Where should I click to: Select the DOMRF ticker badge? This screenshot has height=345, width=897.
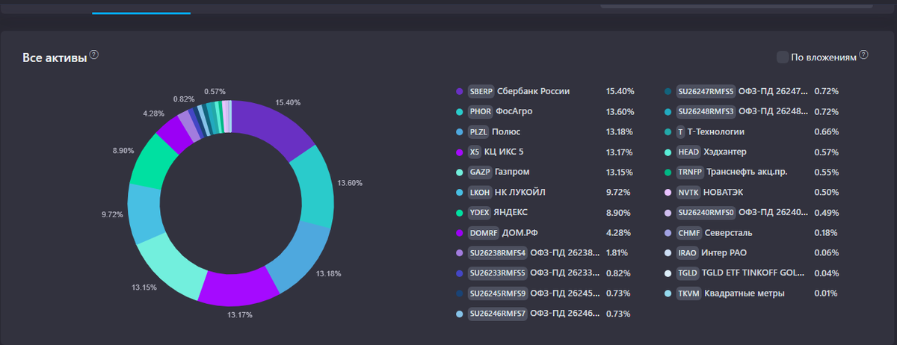pos(482,232)
